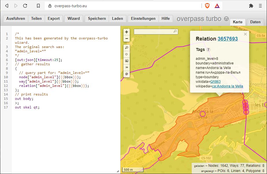Open the Wizard
This screenshot has height=174, width=267.
point(74,18)
